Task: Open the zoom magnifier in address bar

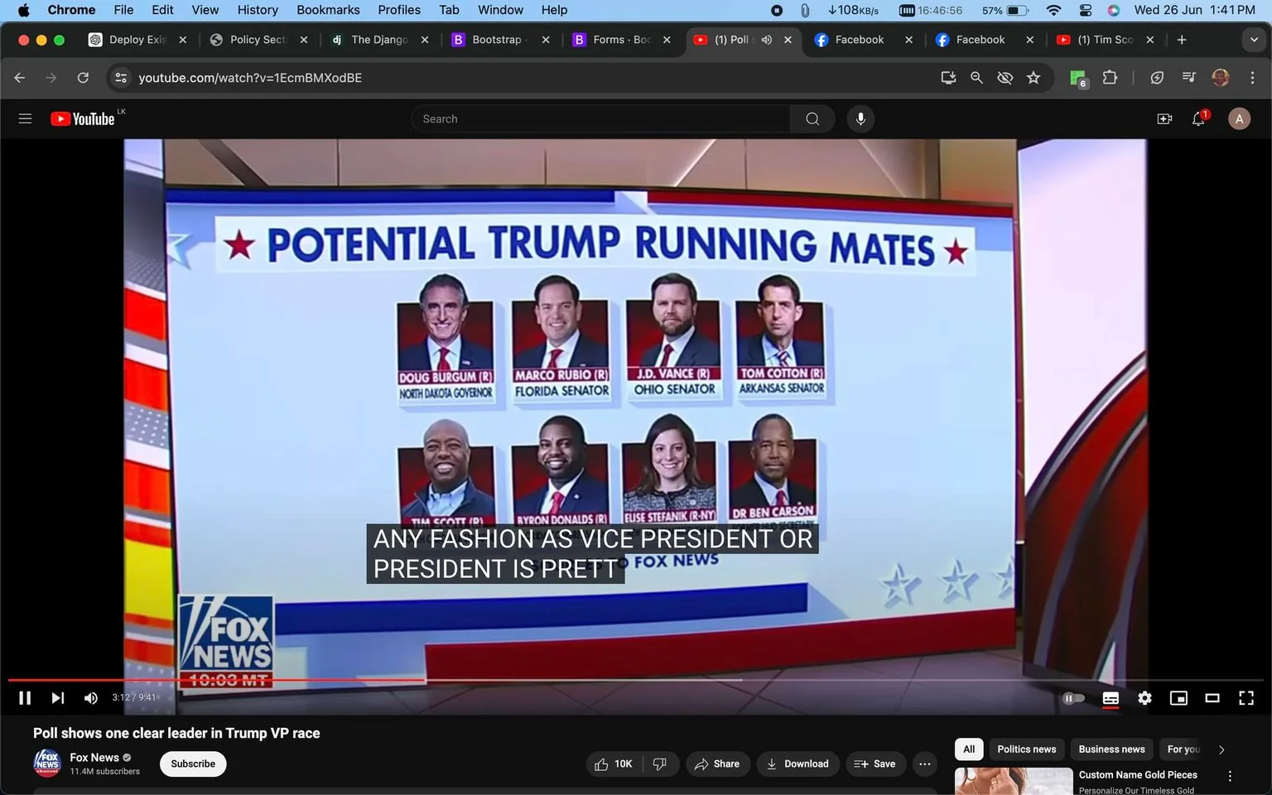Action: pos(976,77)
